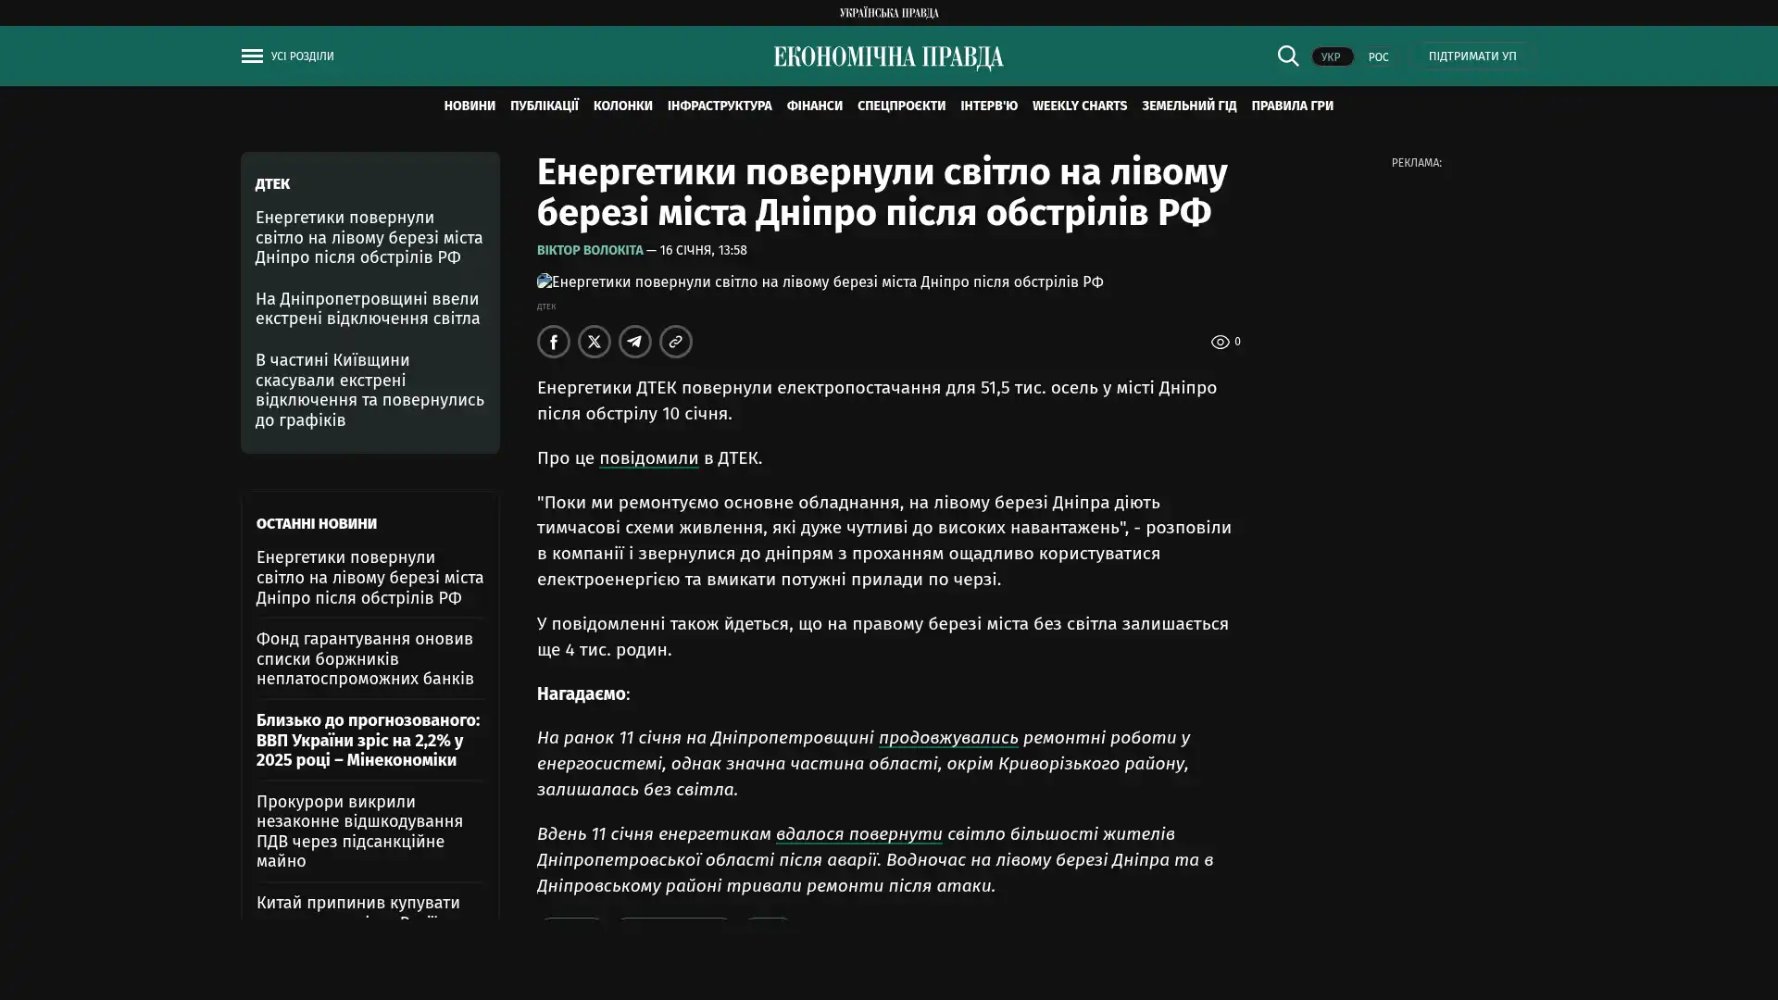1778x1000 pixels.
Task: Share article on Facebook
Action: tap(553, 342)
